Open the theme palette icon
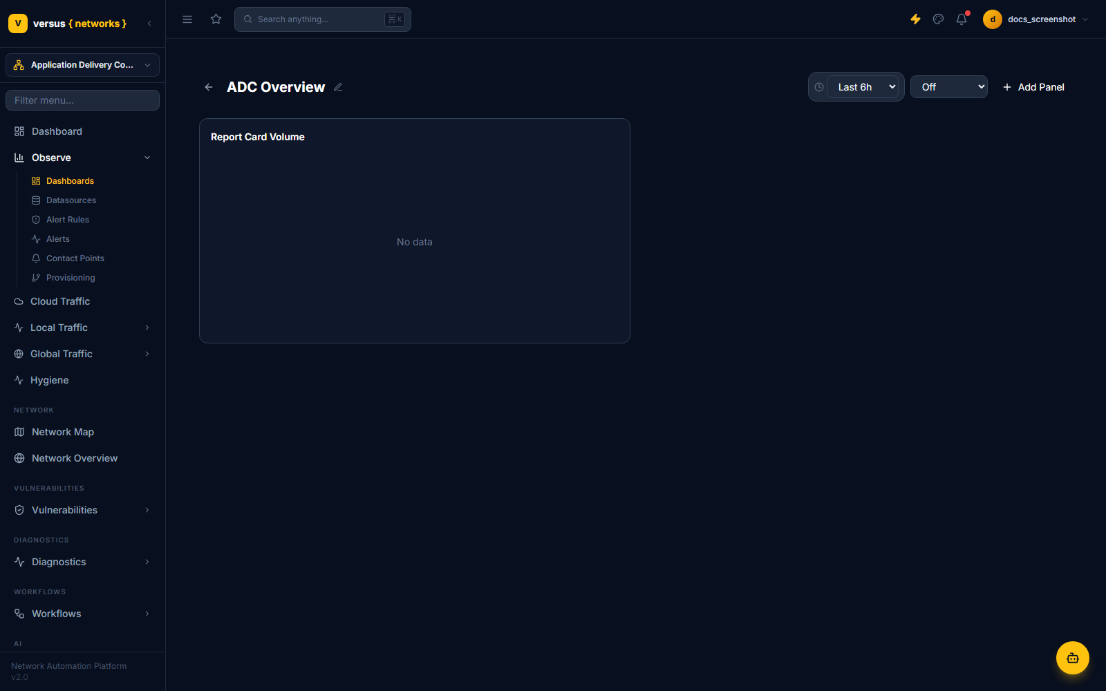The height and width of the screenshot is (691, 1106). [x=938, y=19]
